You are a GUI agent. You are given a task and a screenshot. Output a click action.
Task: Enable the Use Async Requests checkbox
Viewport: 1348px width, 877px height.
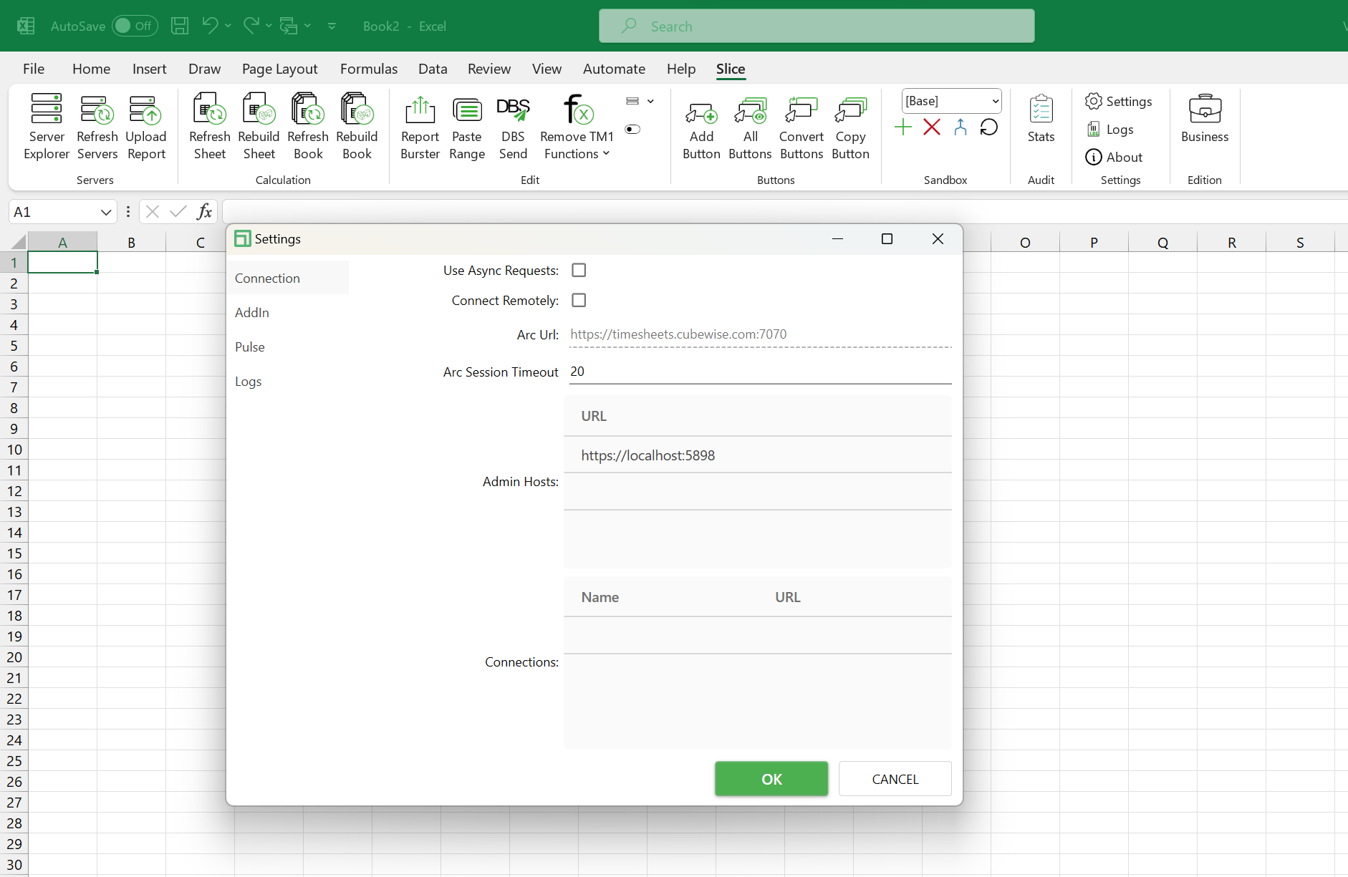tap(579, 271)
